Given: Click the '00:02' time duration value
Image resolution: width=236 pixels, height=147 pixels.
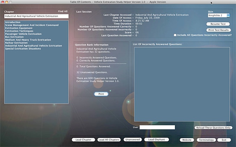Looking at the screenshot, I should (x=139, y=24).
